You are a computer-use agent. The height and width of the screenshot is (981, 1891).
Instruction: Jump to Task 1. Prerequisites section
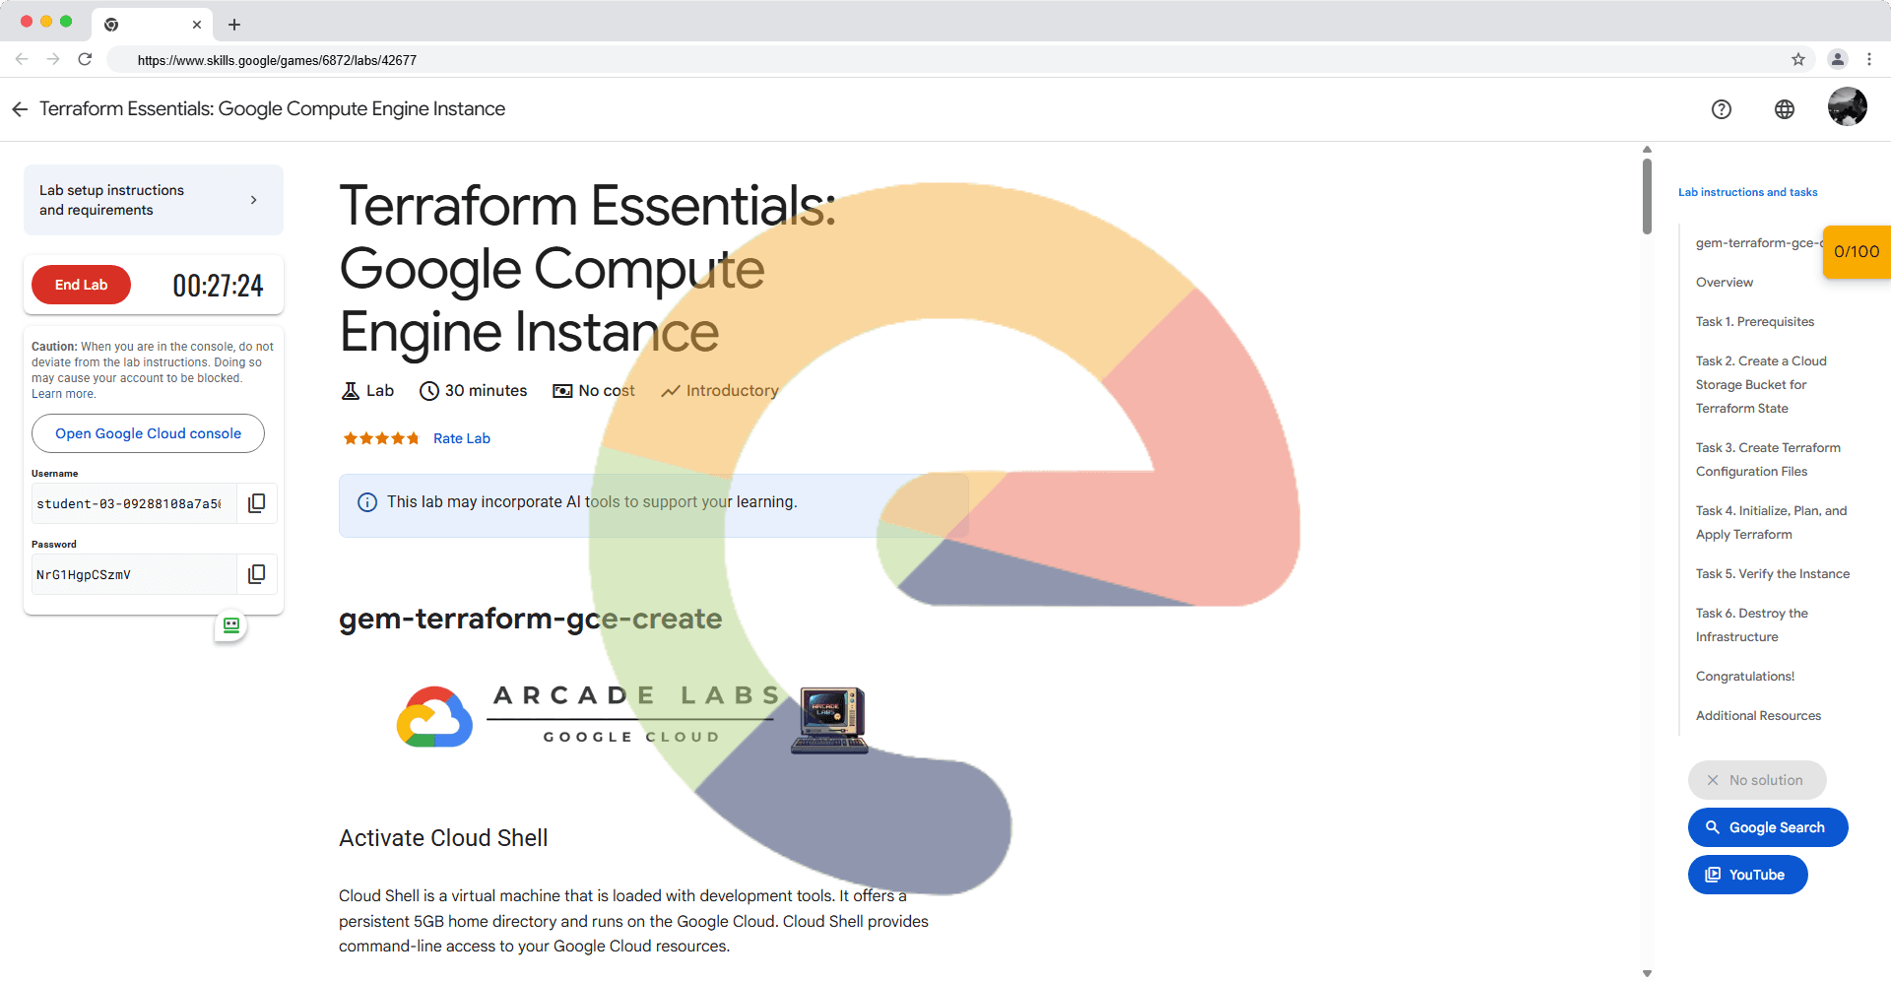[1754, 322]
